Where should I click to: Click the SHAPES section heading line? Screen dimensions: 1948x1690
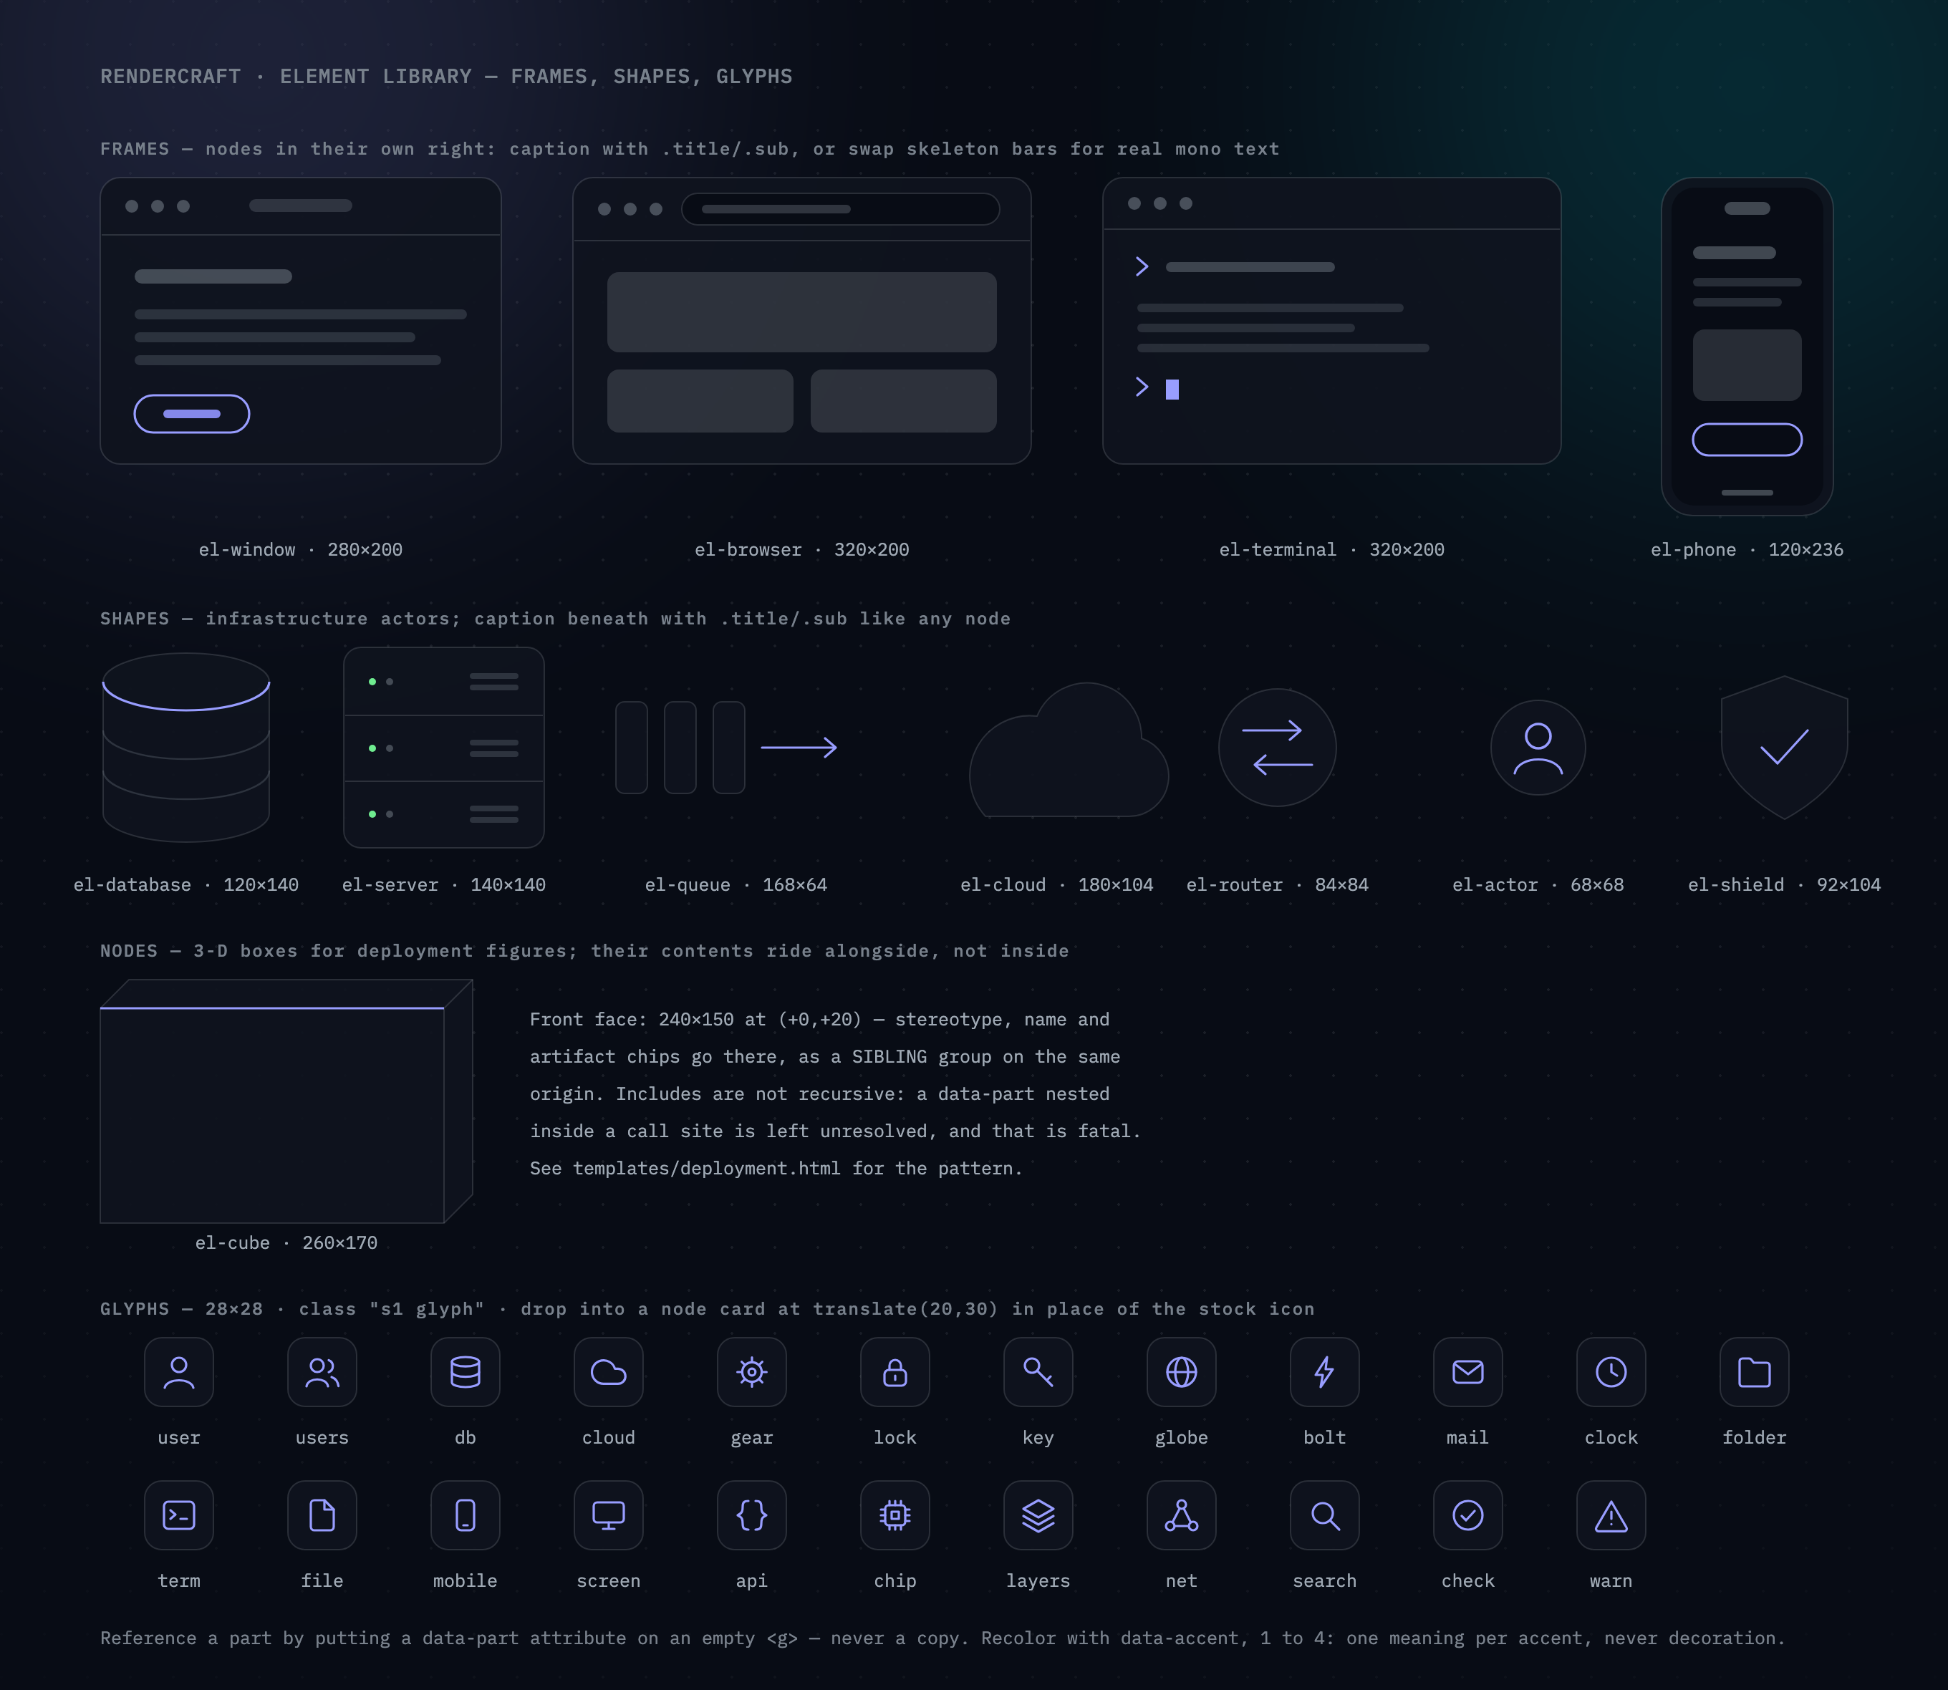pyautogui.click(x=556, y=619)
